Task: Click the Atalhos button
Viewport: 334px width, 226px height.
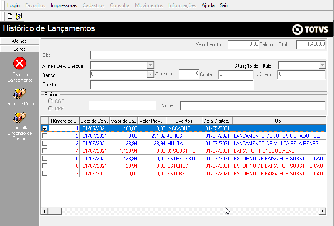Action: pyautogui.click(x=19, y=41)
